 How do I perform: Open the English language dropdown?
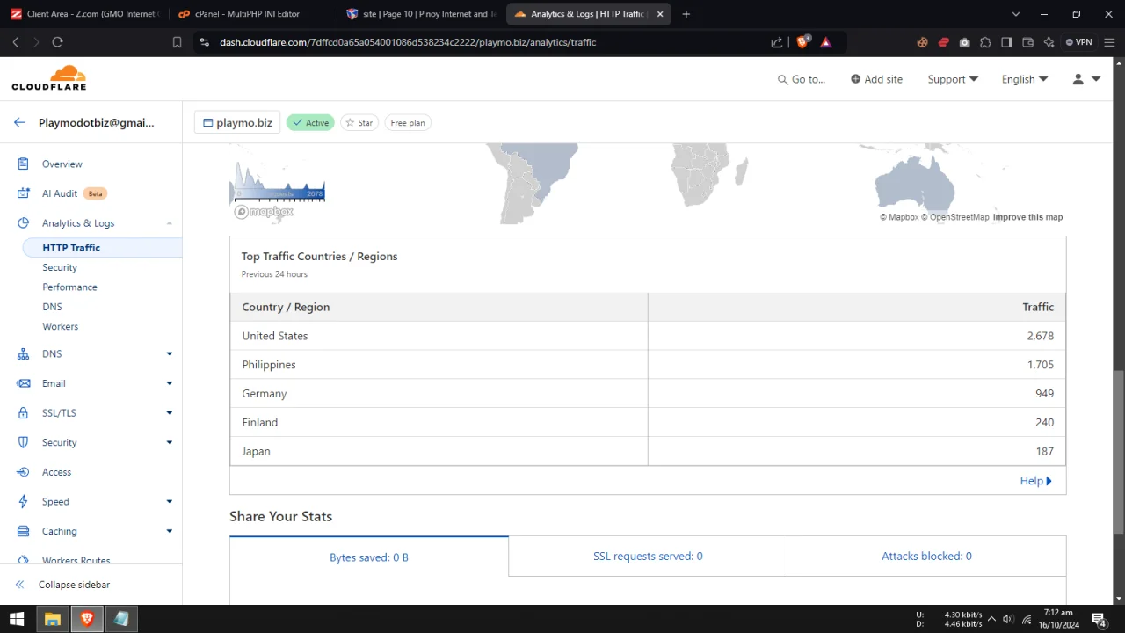[1025, 79]
